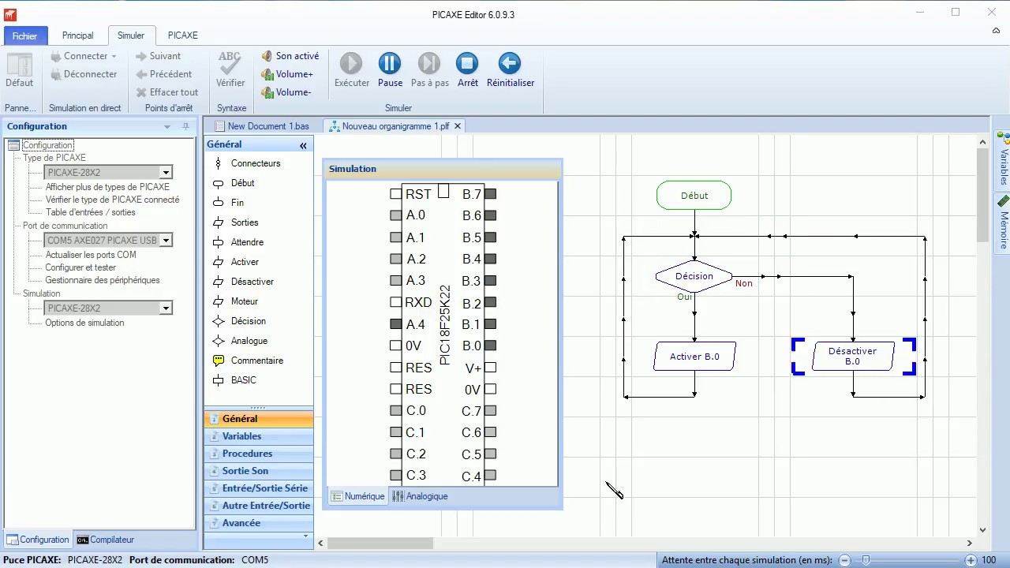
Task: Close Nouveau organigramme 1.plf tab
Action: click(x=457, y=126)
